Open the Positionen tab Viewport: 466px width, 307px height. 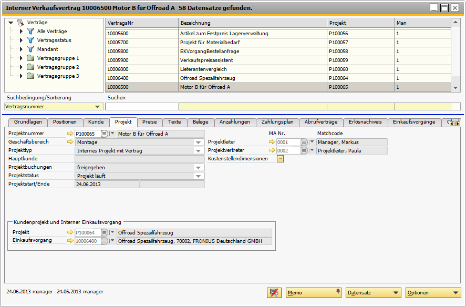pyautogui.click(x=65, y=122)
